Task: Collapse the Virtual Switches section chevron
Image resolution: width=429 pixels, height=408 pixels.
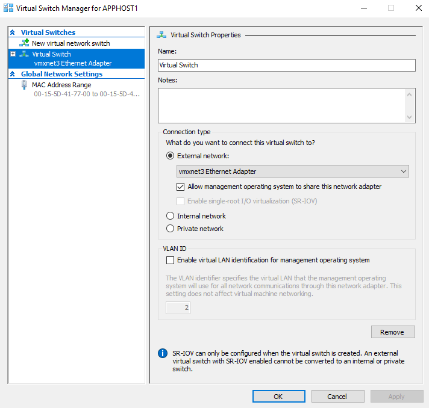Action: (13, 32)
